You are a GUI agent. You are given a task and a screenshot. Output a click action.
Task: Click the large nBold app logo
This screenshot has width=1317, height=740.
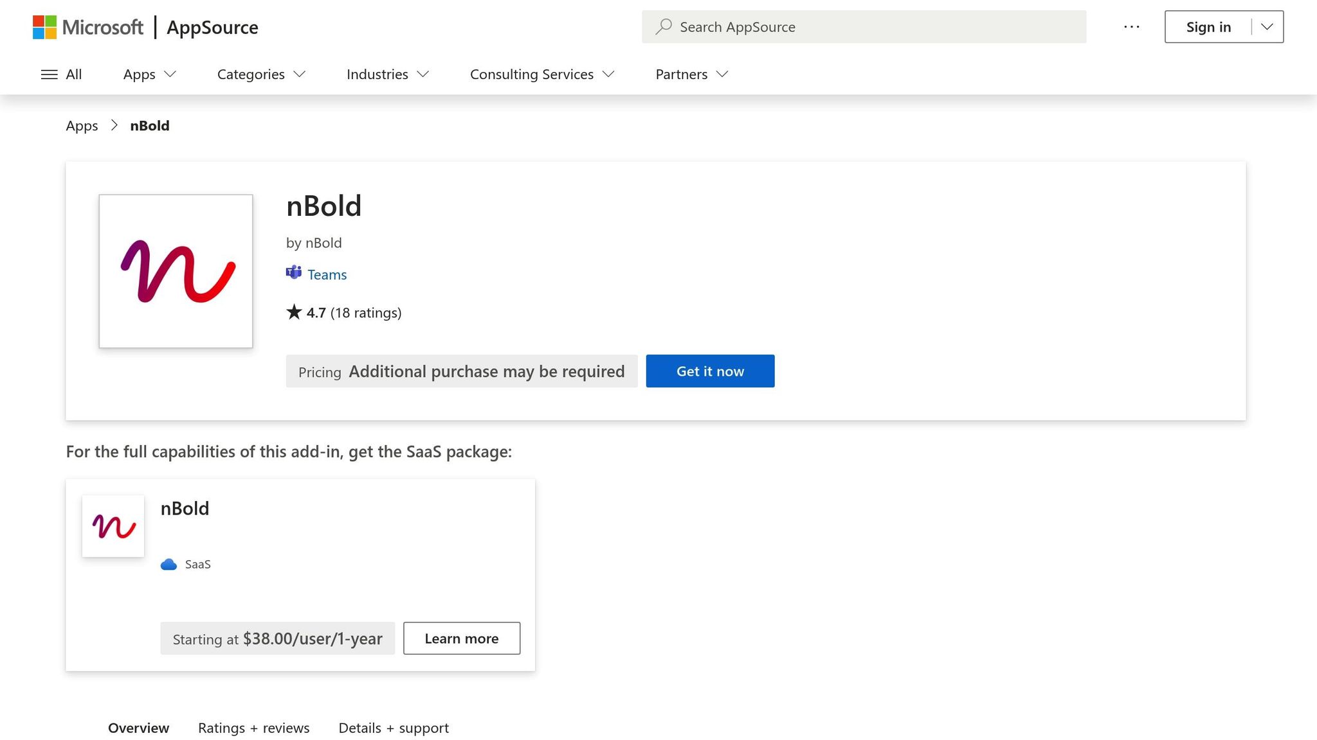(176, 271)
